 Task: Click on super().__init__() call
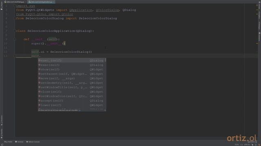pos(48,43)
